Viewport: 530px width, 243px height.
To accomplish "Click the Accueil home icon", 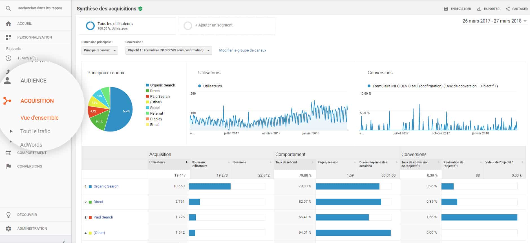I will coord(8,24).
